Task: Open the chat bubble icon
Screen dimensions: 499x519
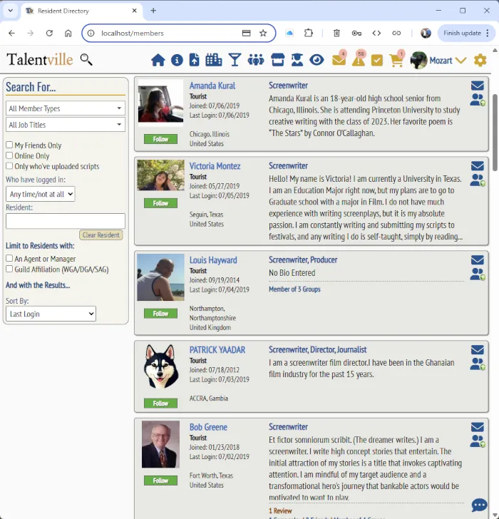Action: click(480, 505)
